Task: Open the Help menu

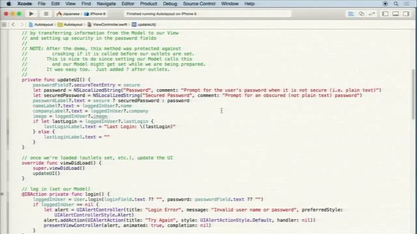Action: click(249, 4)
